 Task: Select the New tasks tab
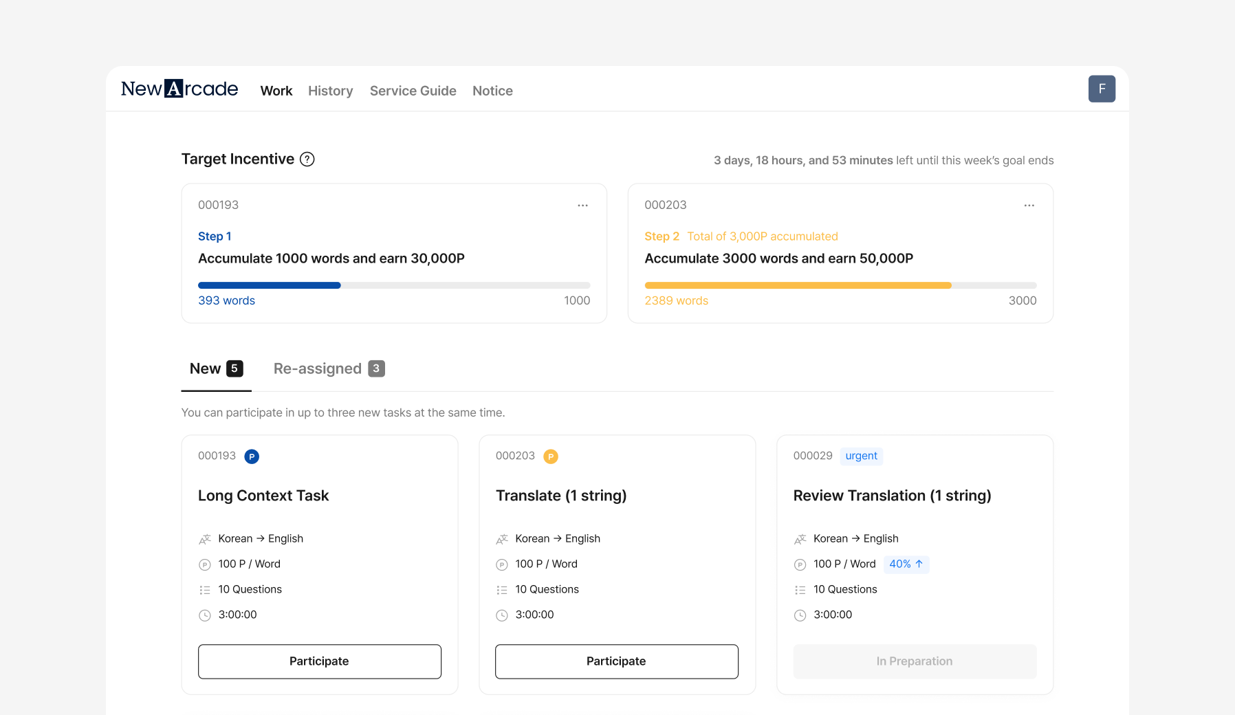[216, 368]
